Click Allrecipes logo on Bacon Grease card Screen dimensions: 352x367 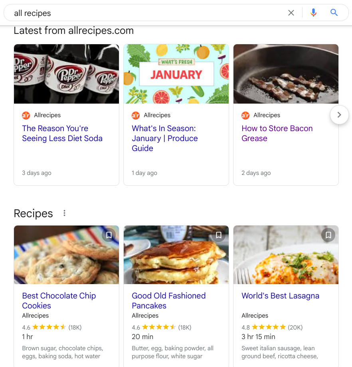245,116
